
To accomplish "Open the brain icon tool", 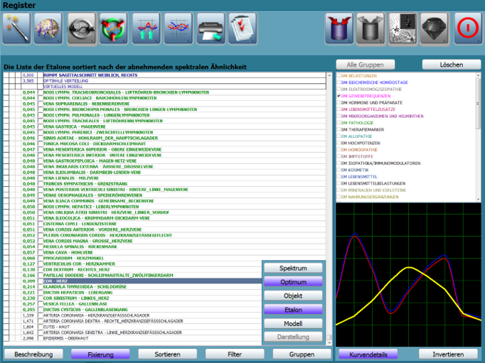I will [x=48, y=30].
